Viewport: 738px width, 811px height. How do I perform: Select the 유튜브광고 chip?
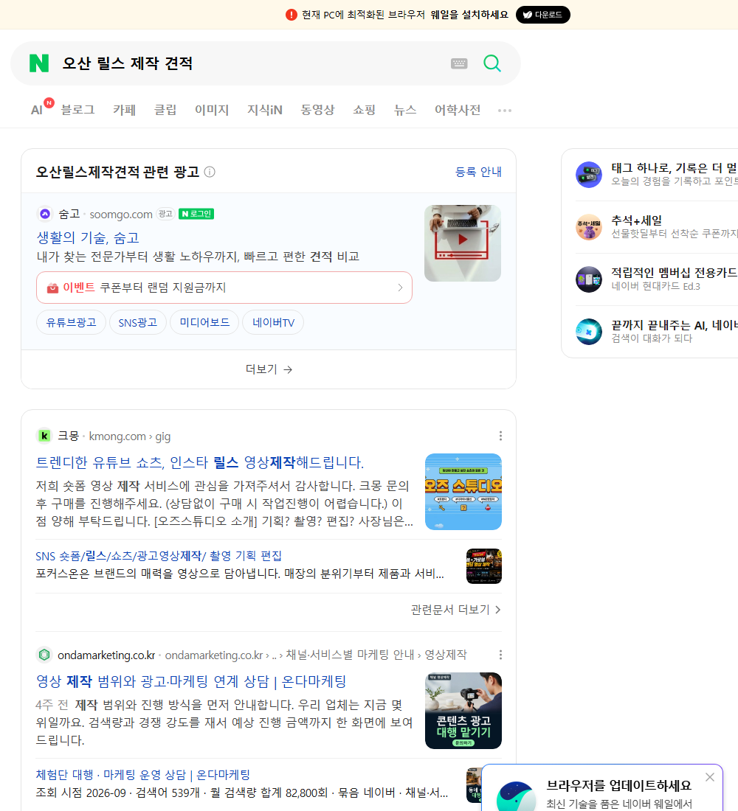coord(71,322)
